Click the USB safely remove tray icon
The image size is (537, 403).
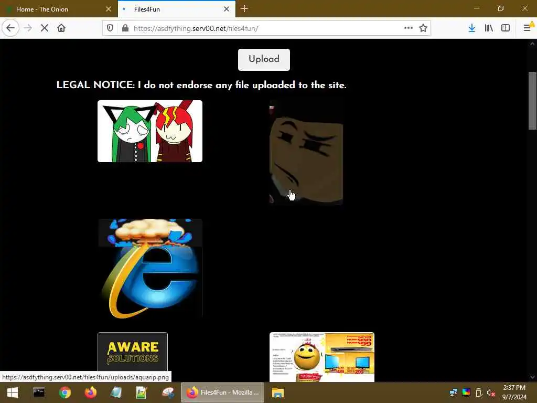pos(479,393)
